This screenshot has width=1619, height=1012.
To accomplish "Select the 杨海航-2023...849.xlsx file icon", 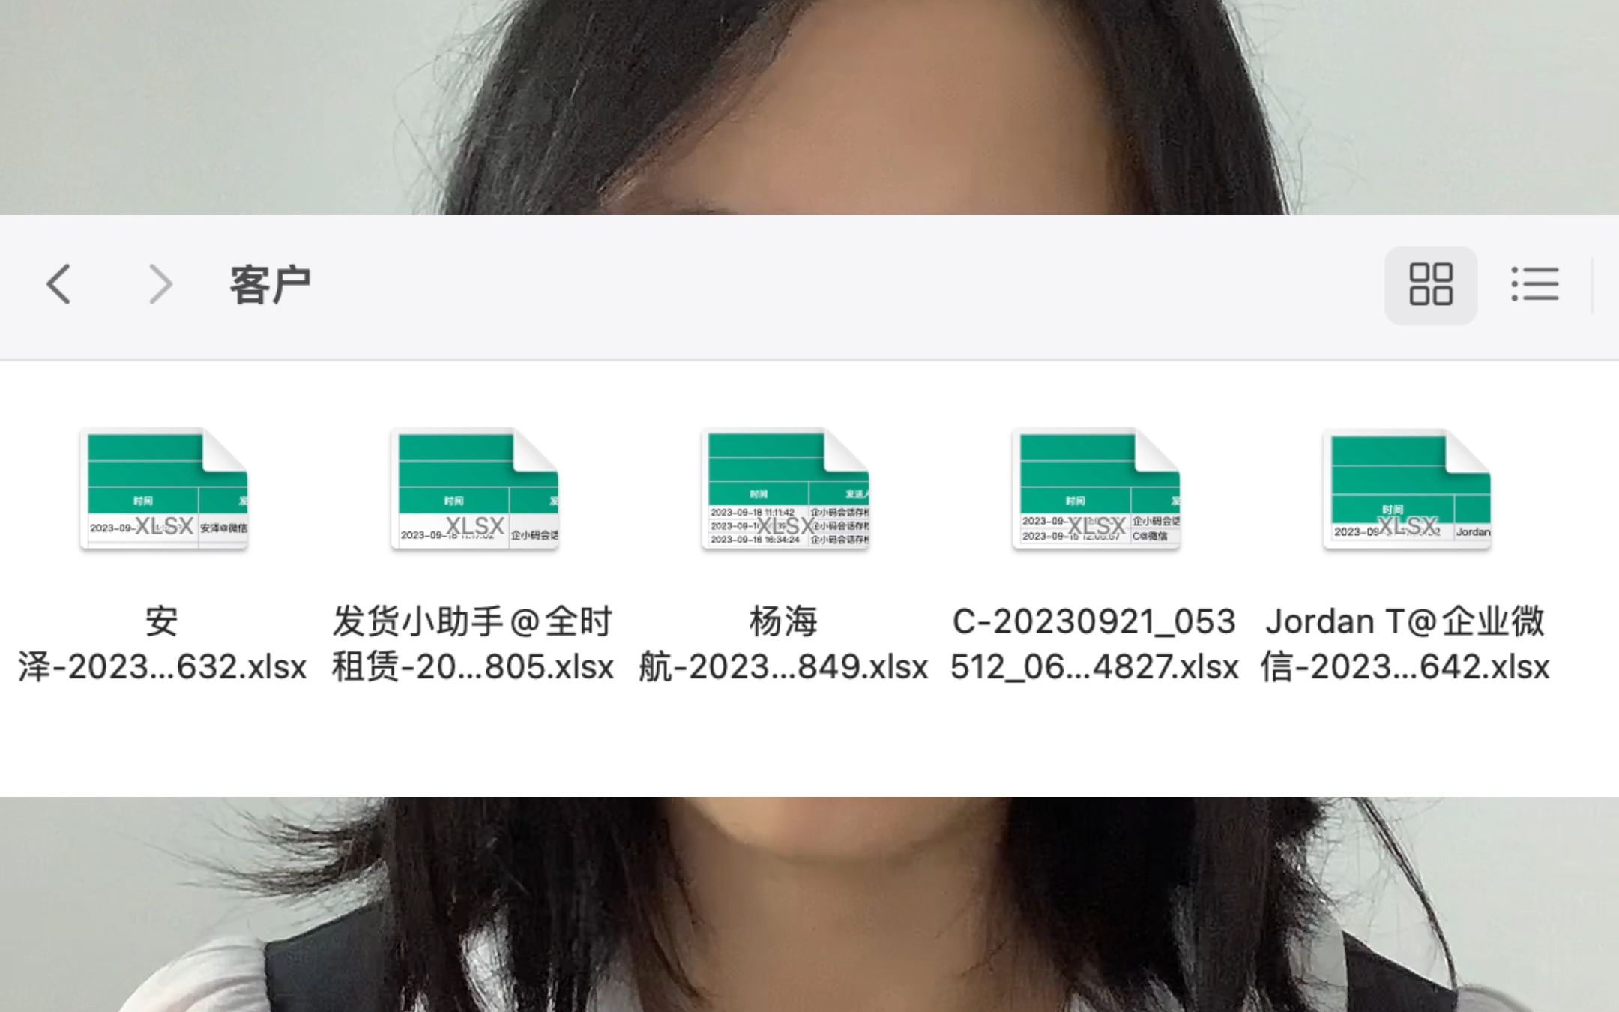I will point(785,489).
